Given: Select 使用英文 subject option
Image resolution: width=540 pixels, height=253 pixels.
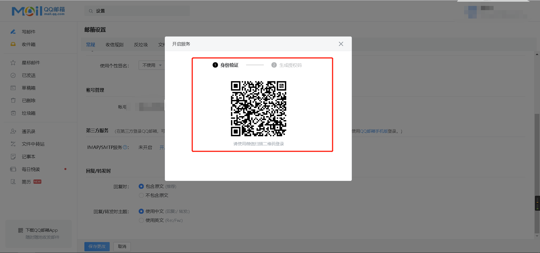Looking at the screenshot, I should (141, 220).
